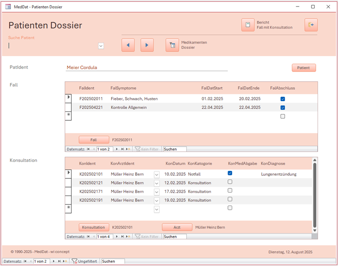338x266 pixels.
Task: Toggle FalAbschluss checkbox for case F202502011
Action: point(283,99)
